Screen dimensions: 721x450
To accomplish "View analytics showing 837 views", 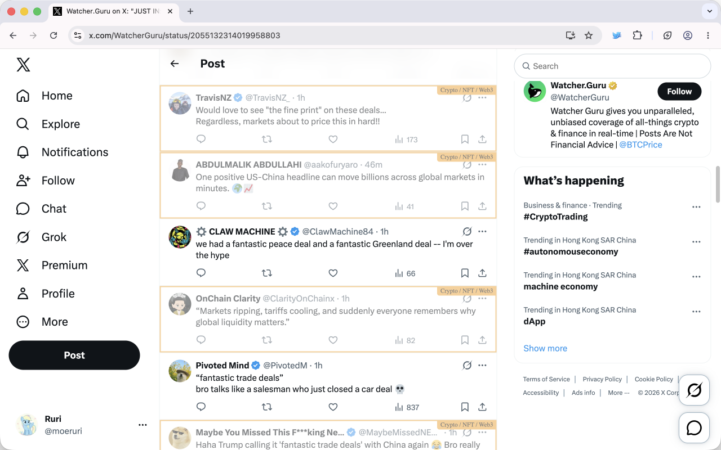I will [x=407, y=407].
